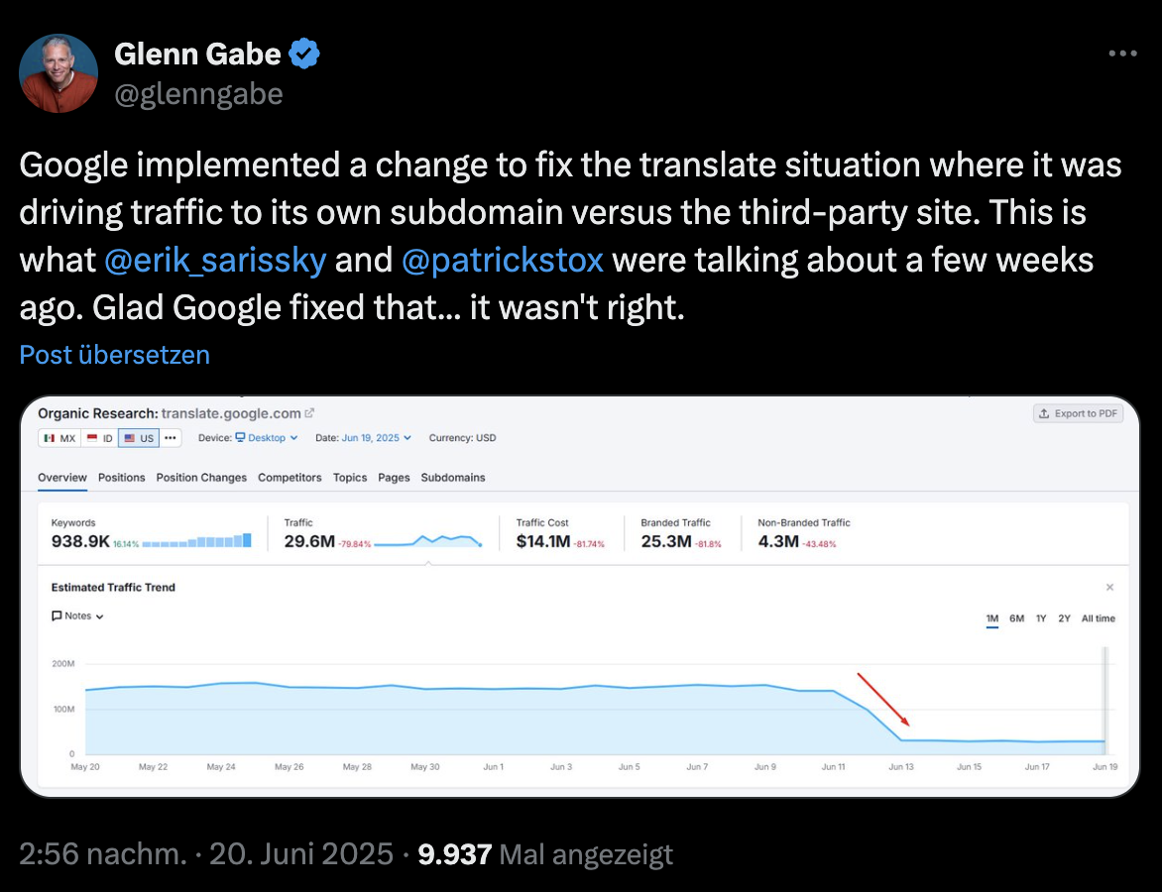Click the ellipsis to show more country databases

coord(170,437)
